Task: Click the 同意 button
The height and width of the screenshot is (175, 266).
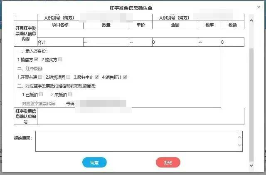Action: [x=94, y=162]
